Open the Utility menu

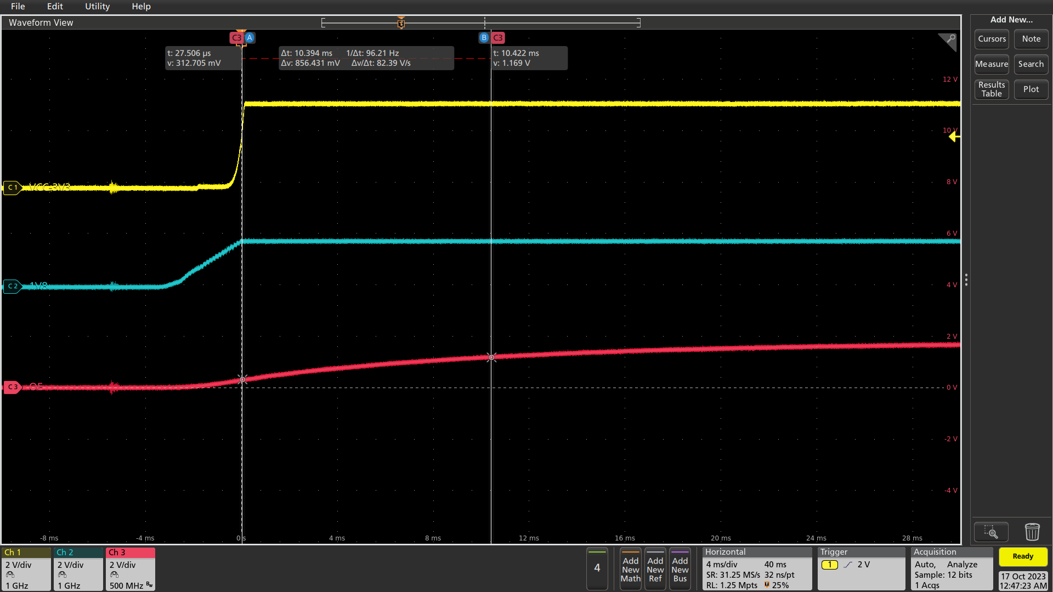click(x=97, y=7)
